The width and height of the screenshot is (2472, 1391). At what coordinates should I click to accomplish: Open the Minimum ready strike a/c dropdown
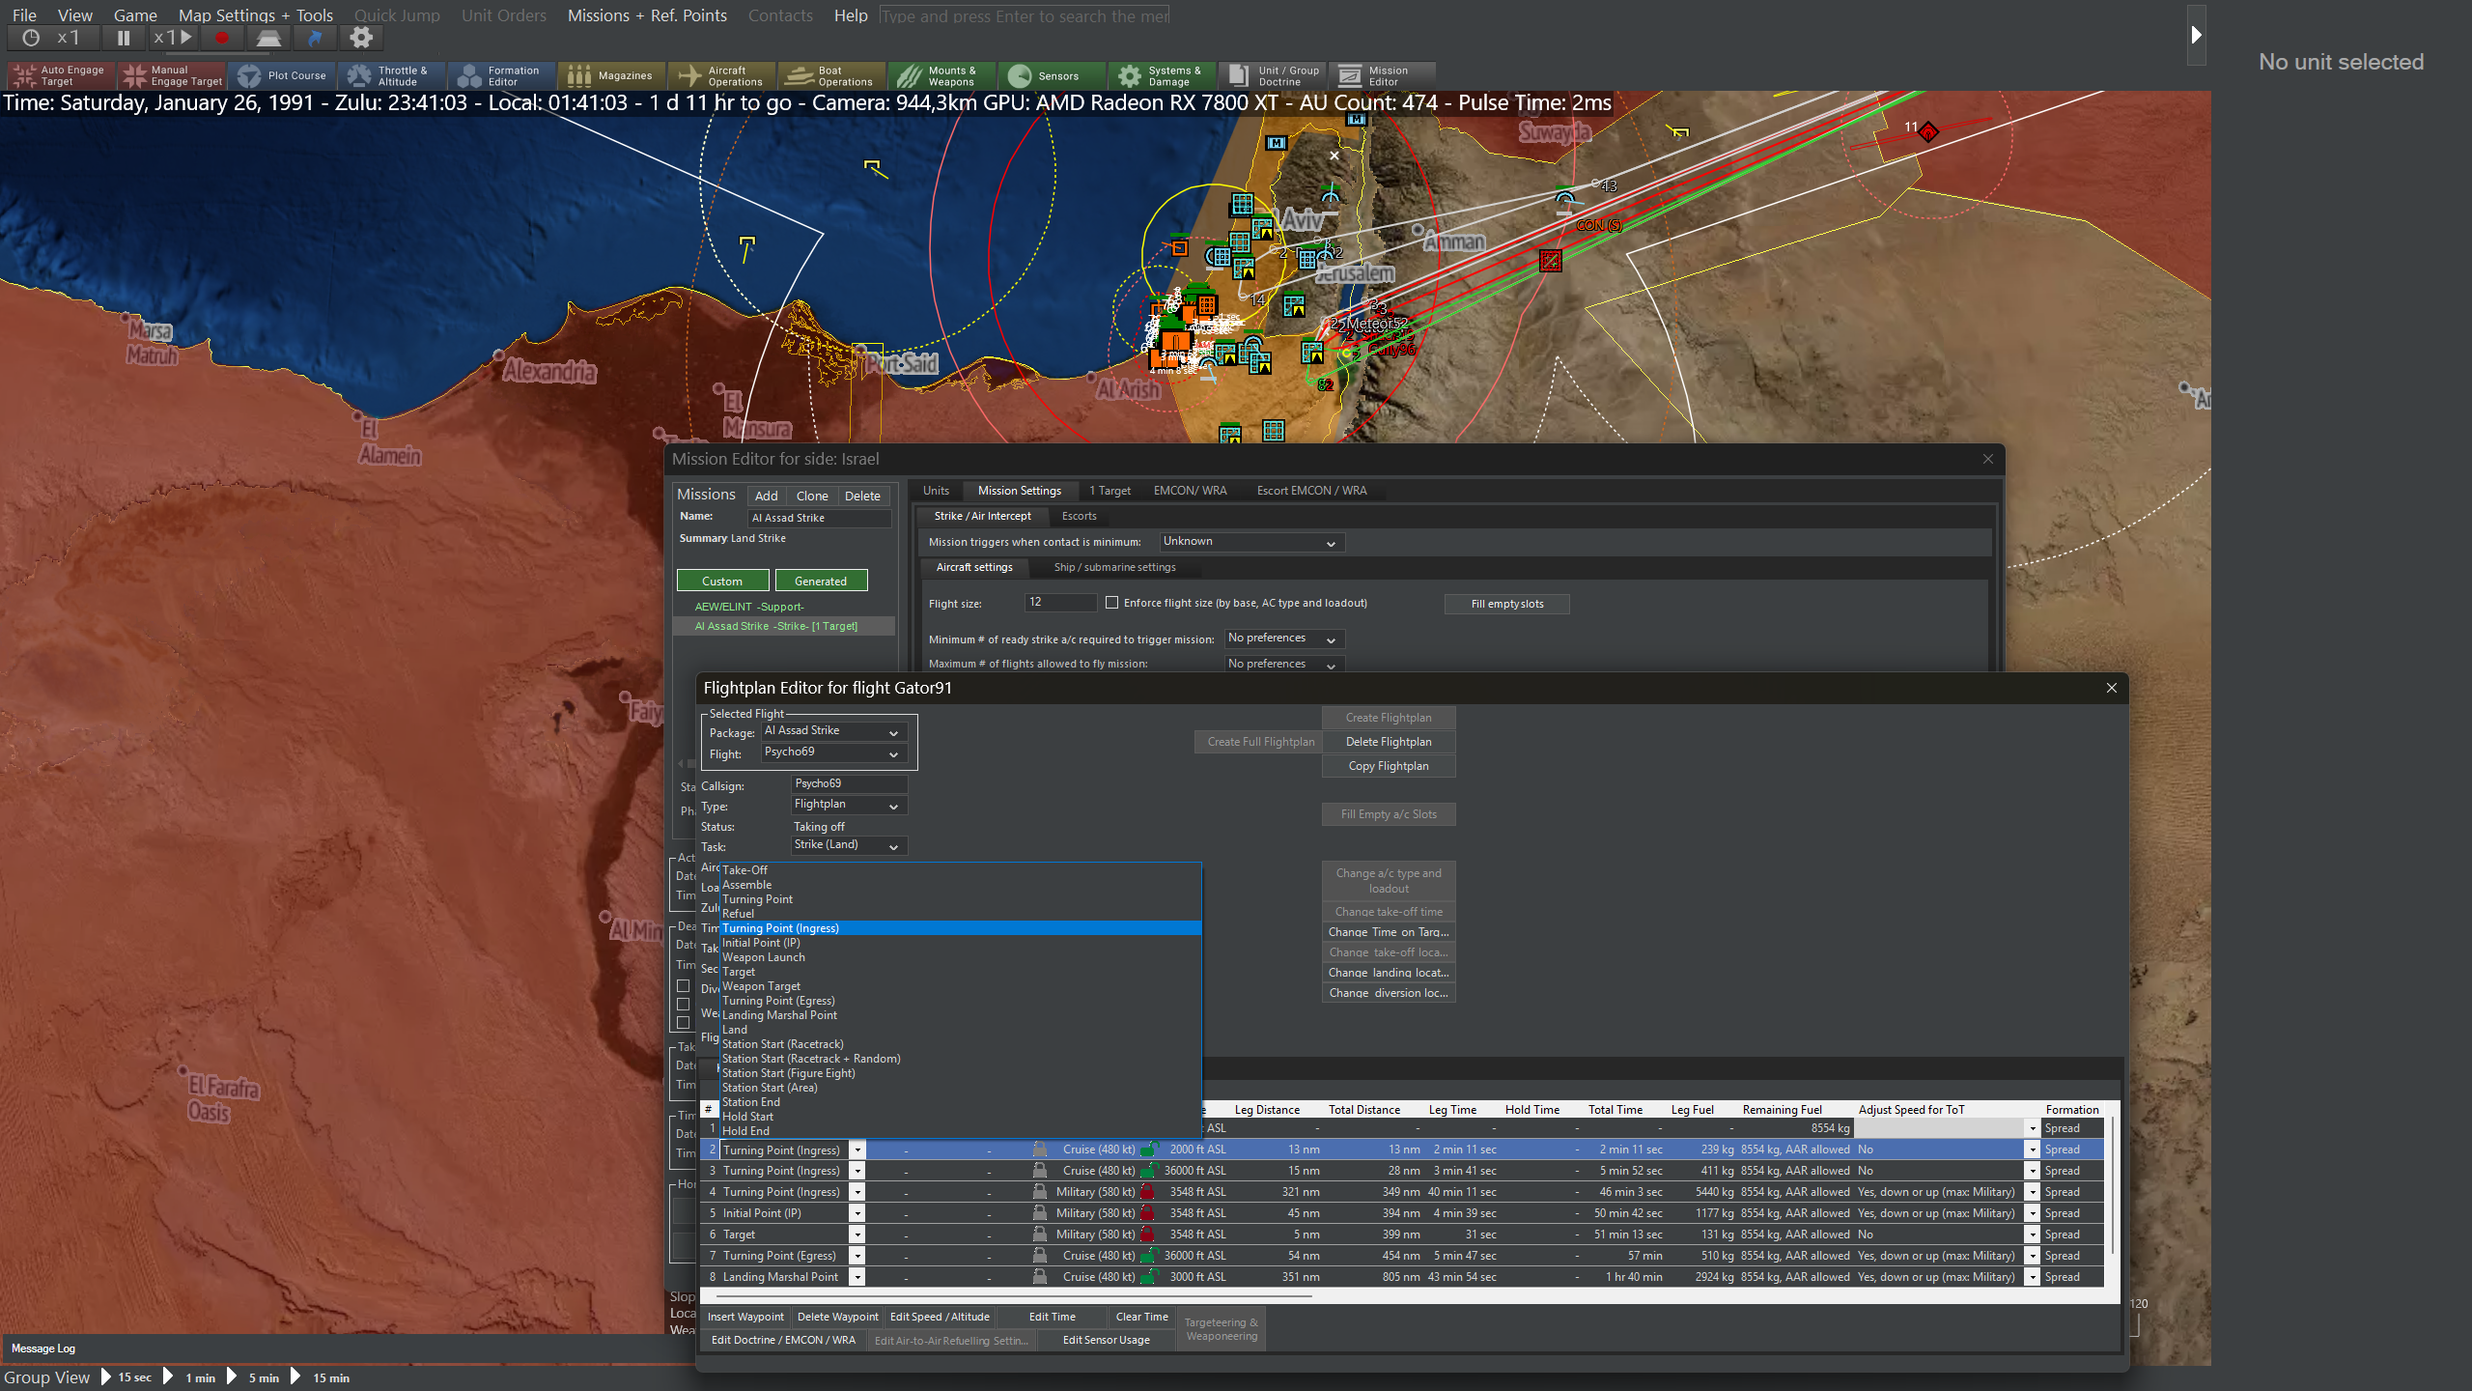click(x=1283, y=639)
